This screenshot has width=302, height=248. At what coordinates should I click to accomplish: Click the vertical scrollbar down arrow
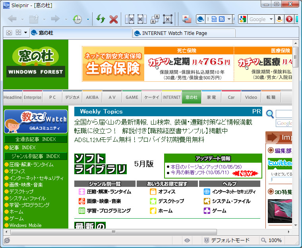coord(296,225)
